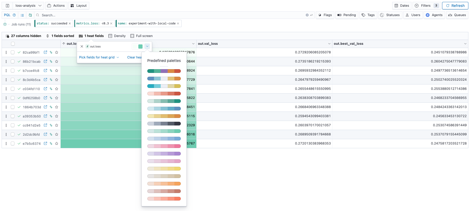Expand Pick fields for heat grid dropdown
Screen dimensions: 470x211
99,57
